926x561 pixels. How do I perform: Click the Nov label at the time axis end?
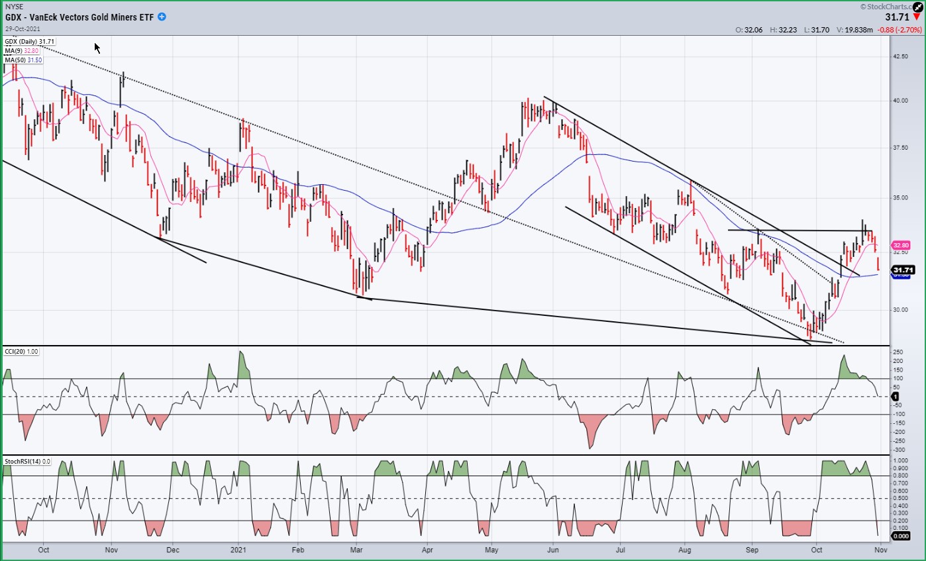coord(879,549)
